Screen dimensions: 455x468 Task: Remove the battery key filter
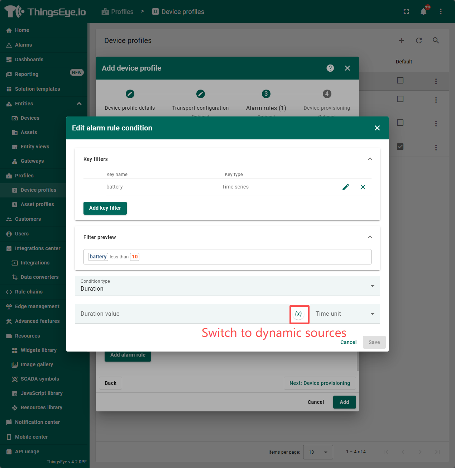pos(363,187)
